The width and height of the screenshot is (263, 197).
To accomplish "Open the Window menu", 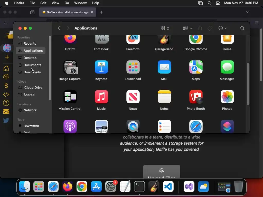I will 80,3.
